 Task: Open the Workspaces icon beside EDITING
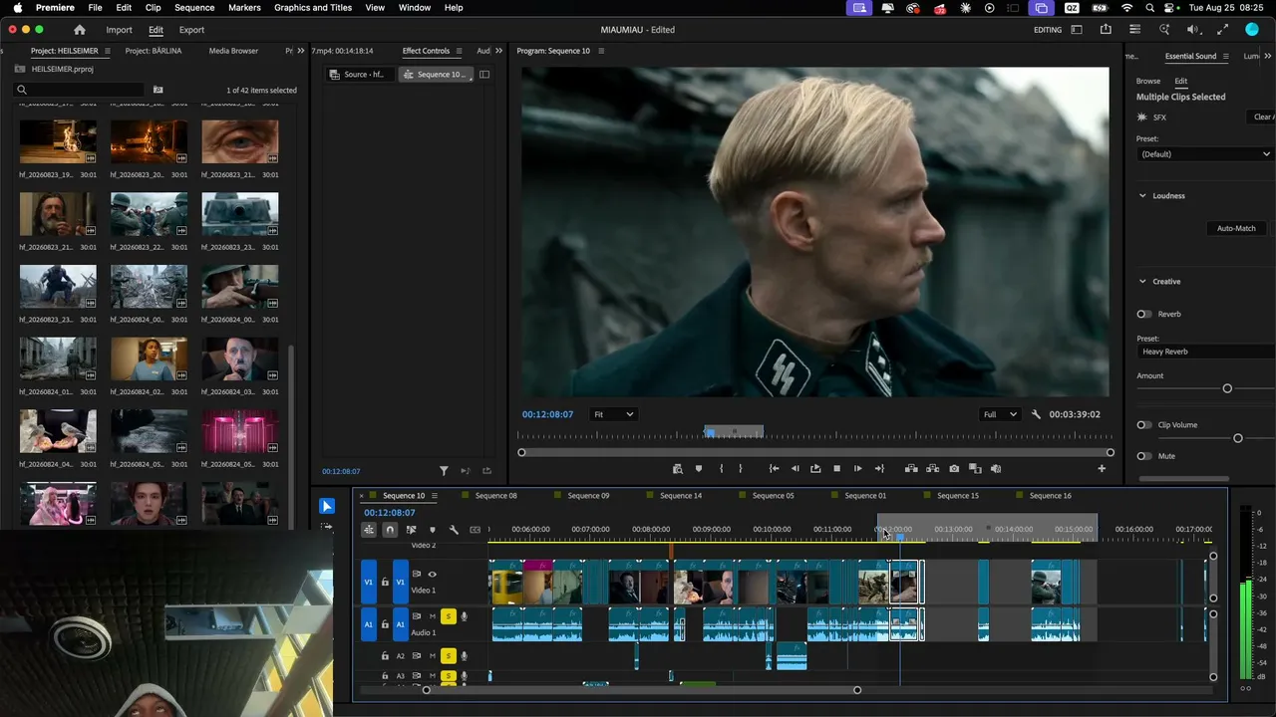[x=1077, y=30]
